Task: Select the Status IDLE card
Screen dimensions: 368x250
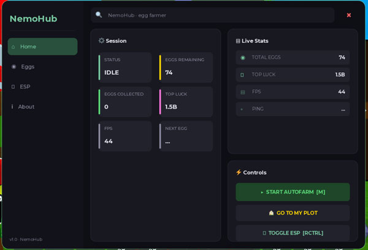Action: click(x=125, y=67)
